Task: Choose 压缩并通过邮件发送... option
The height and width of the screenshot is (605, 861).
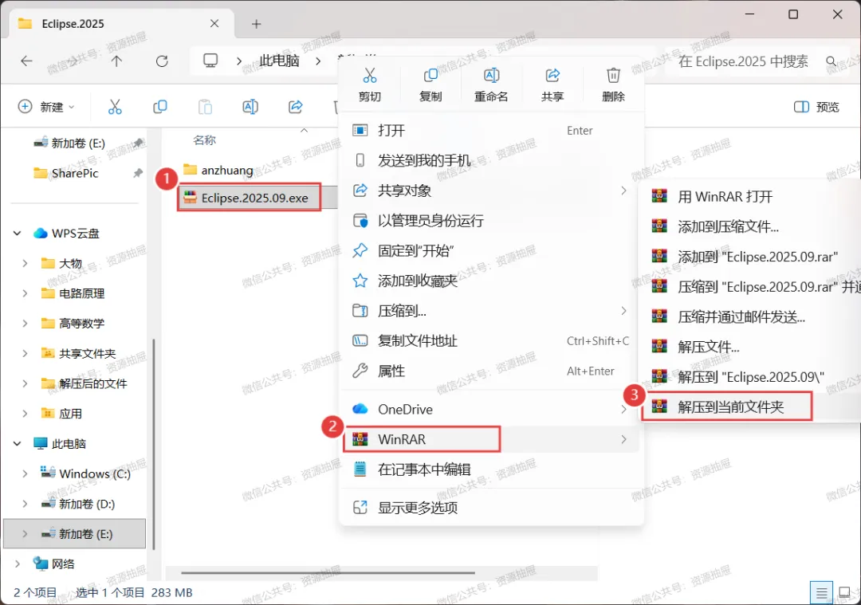Action: 749,316
